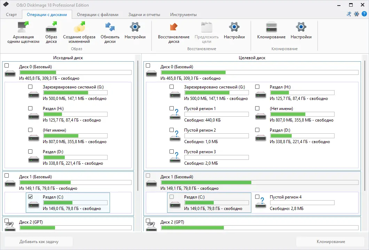The height and width of the screenshot is (250, 369).
Task: Click source Раздел (H:) drive icon
Action: 34,117
